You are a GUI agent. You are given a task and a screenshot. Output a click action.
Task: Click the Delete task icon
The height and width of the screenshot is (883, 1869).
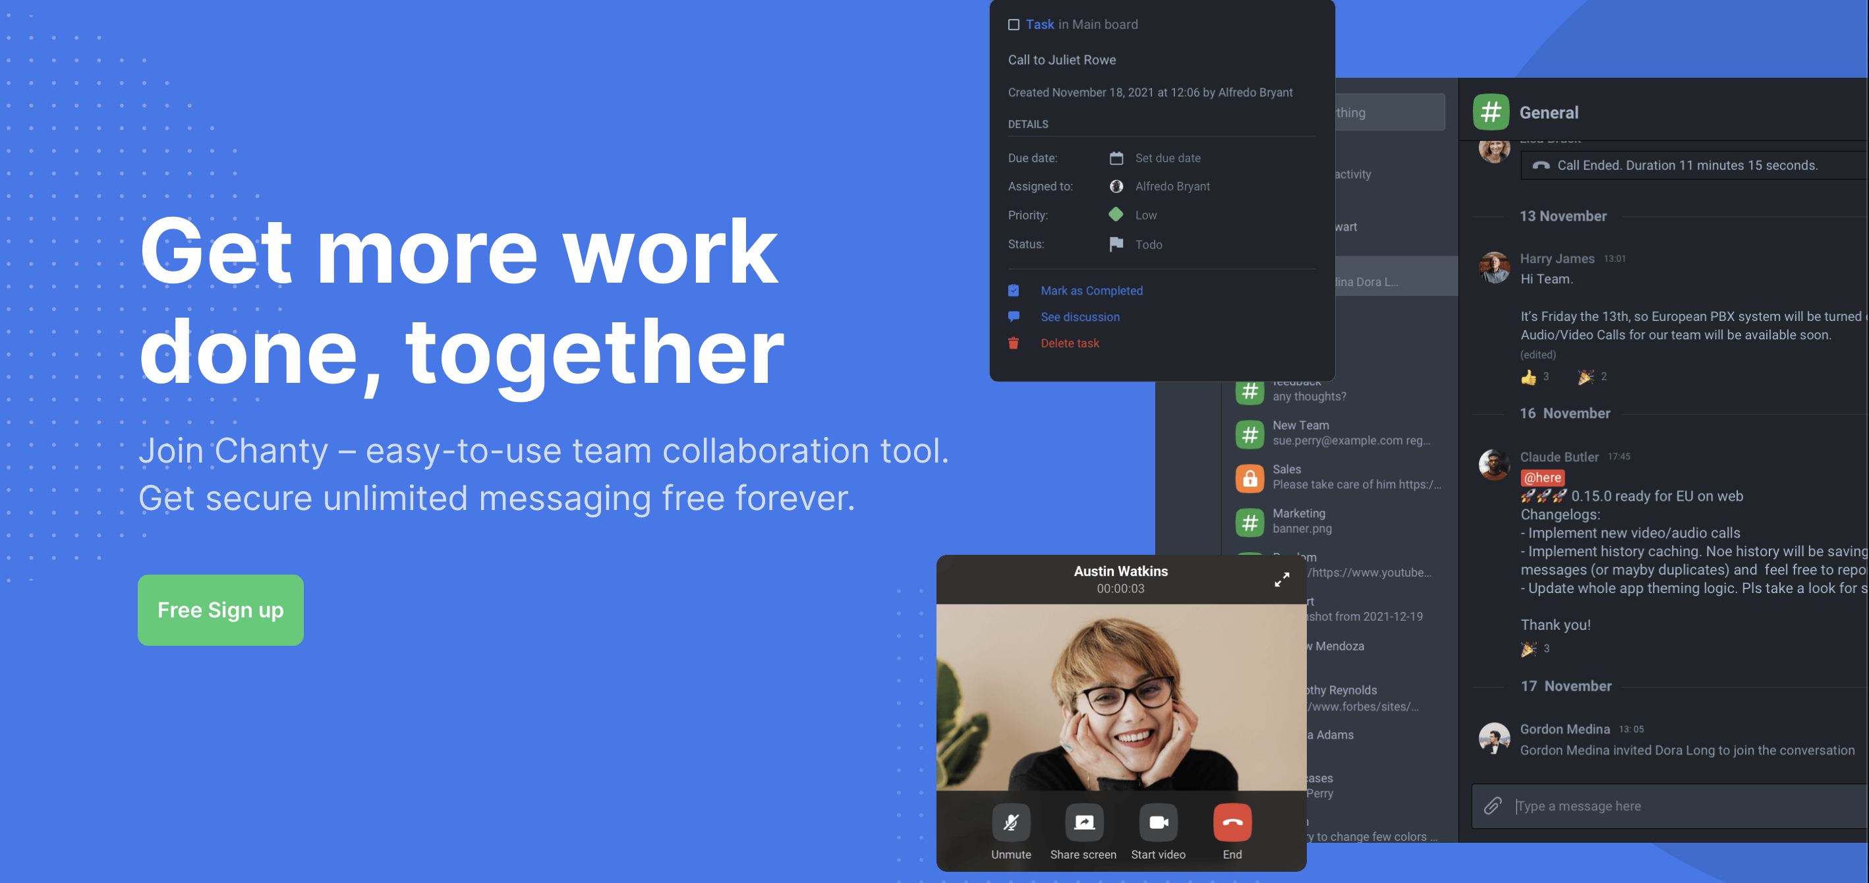coord(1013,343)
